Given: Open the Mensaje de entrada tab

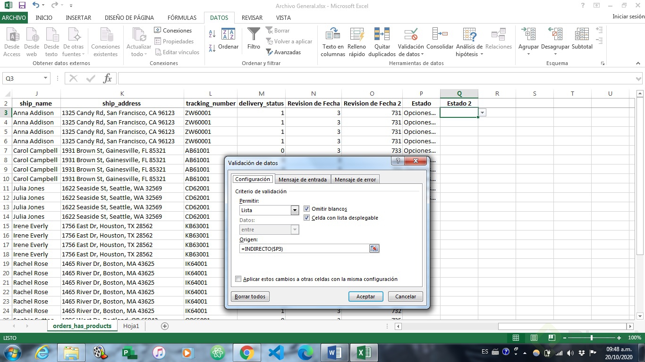Looking at the screenshot, I should coord(302,179).
